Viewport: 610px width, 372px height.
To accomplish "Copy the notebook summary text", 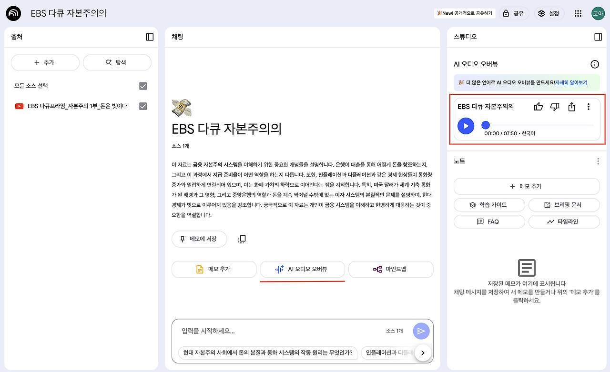I will coord(242,239).
